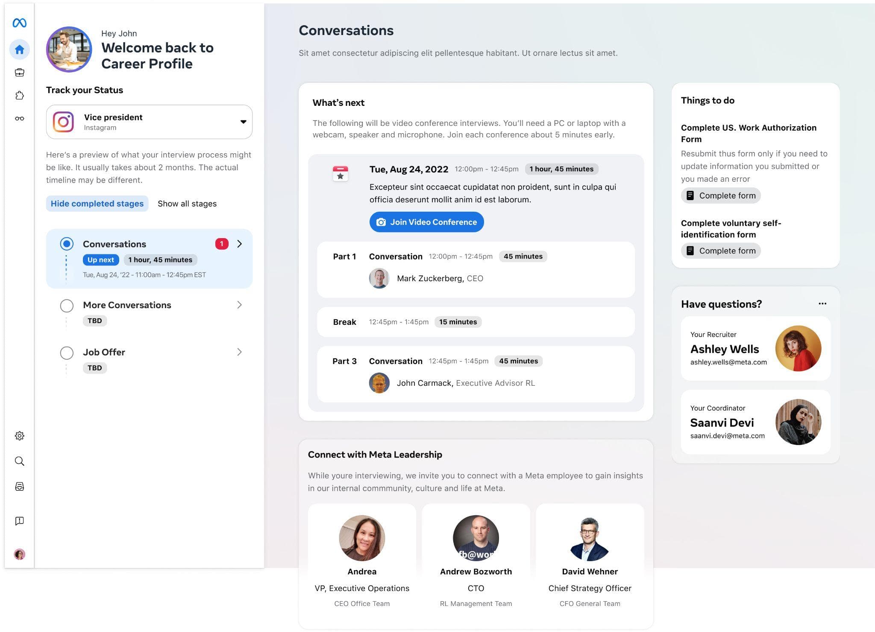Expand the Job Offer chevron
Screen dimensions: 875x632
(x=240, y=352)
